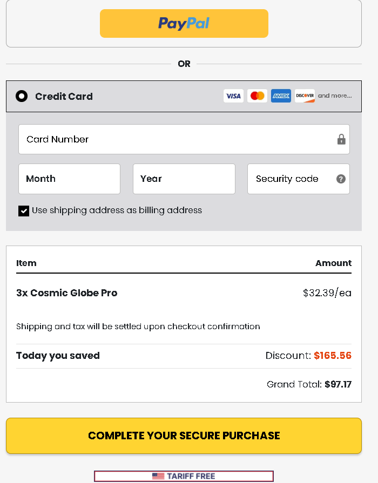Uncheck Use shipping address as billing address
This screenshot has height=483, width=378.
[x=24, y=211]
